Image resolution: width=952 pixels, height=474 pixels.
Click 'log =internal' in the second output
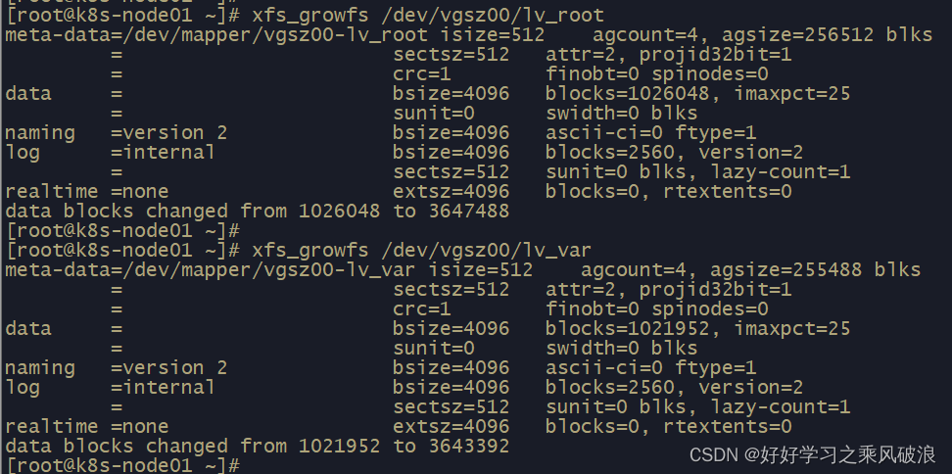click(x=110, y=387)
